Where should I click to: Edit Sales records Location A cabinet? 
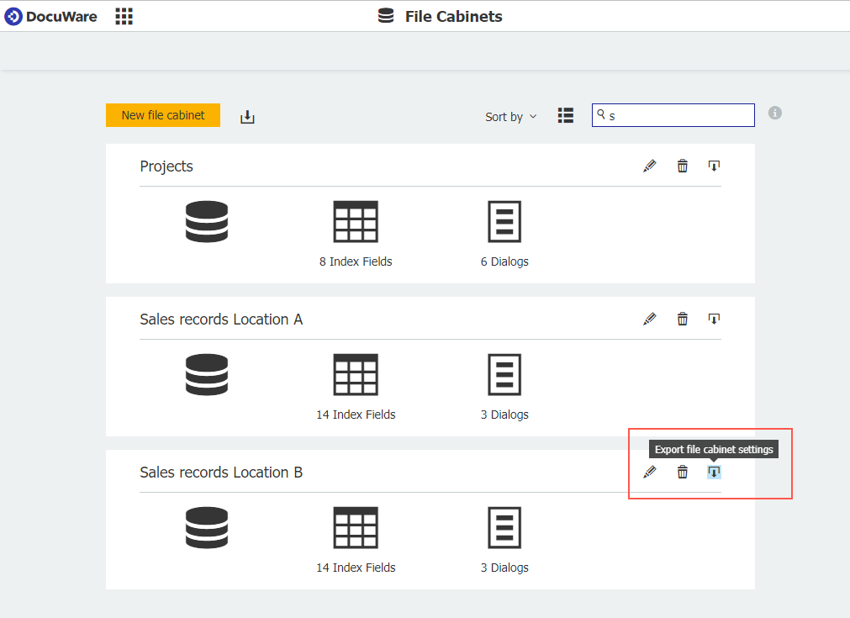click(649, 319)
